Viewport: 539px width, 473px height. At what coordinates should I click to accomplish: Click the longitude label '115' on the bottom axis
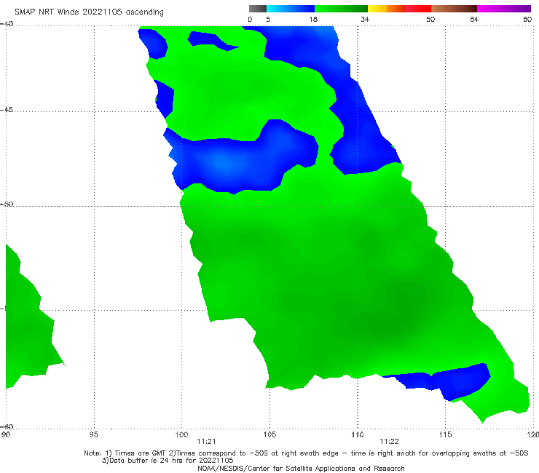(445, 434)
